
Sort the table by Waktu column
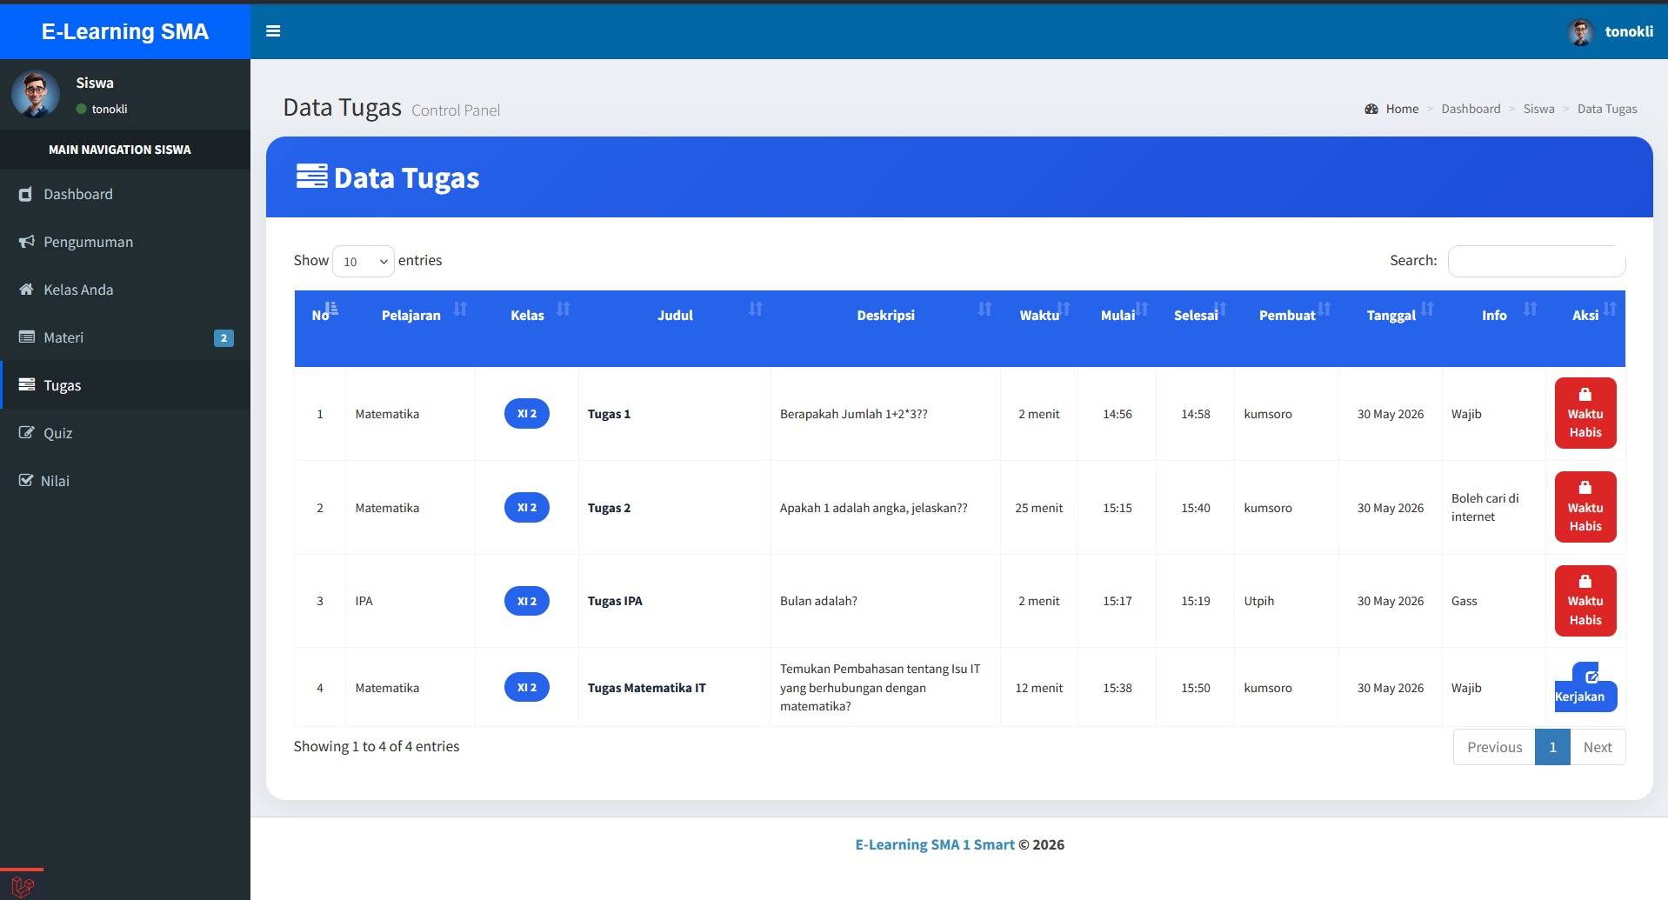coord(1039,329)
